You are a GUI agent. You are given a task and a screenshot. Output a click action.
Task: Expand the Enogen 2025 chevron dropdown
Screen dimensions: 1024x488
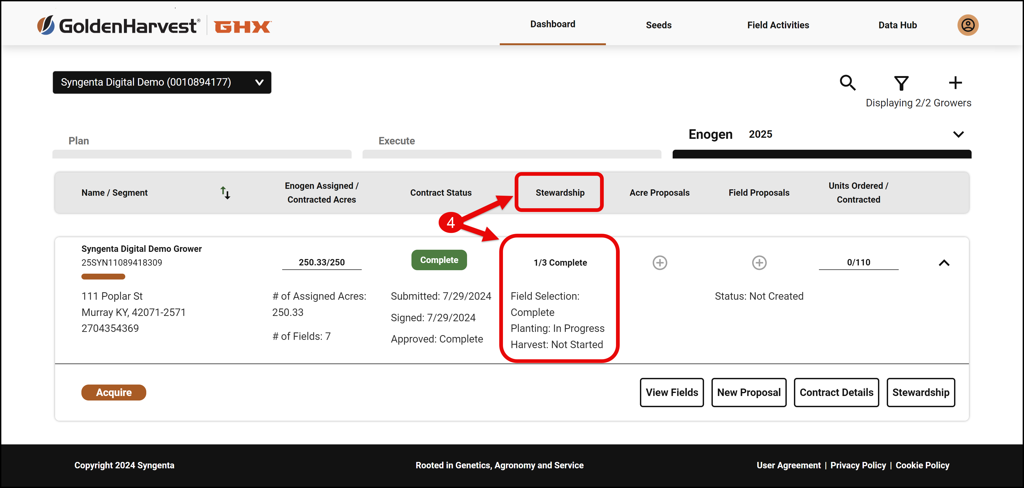[x=958, y=134]
